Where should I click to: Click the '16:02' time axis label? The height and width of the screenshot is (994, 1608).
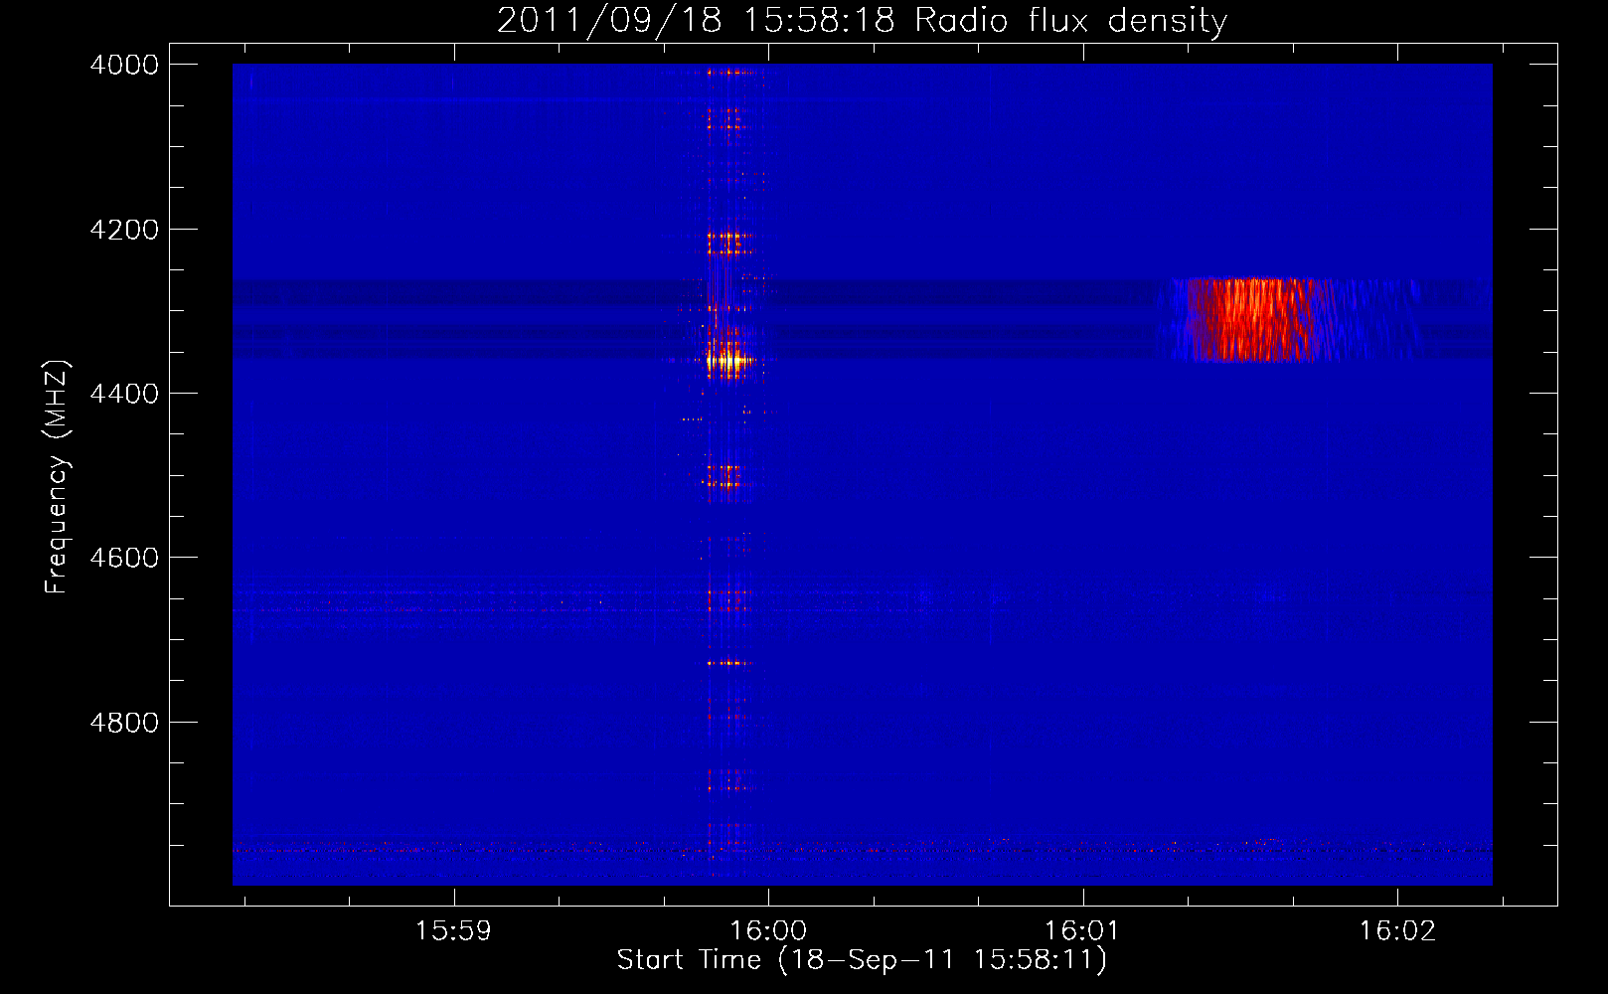click(1397, 931)
